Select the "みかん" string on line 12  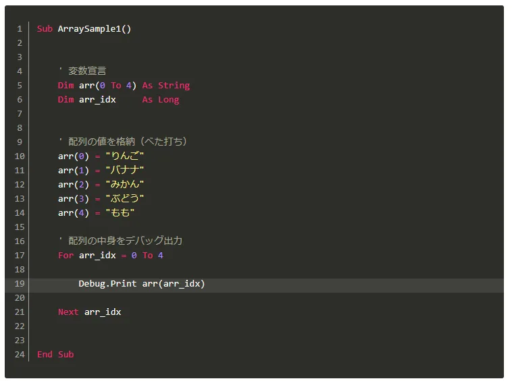[125, 184]
